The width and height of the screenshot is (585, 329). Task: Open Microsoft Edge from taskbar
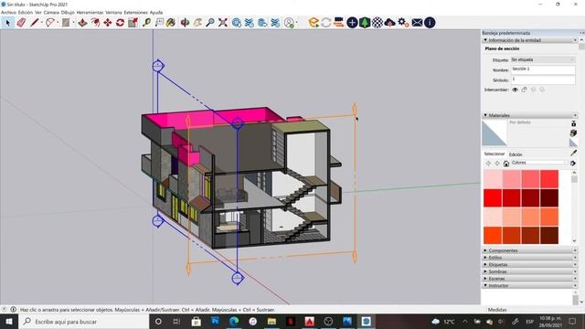(234, 322)
